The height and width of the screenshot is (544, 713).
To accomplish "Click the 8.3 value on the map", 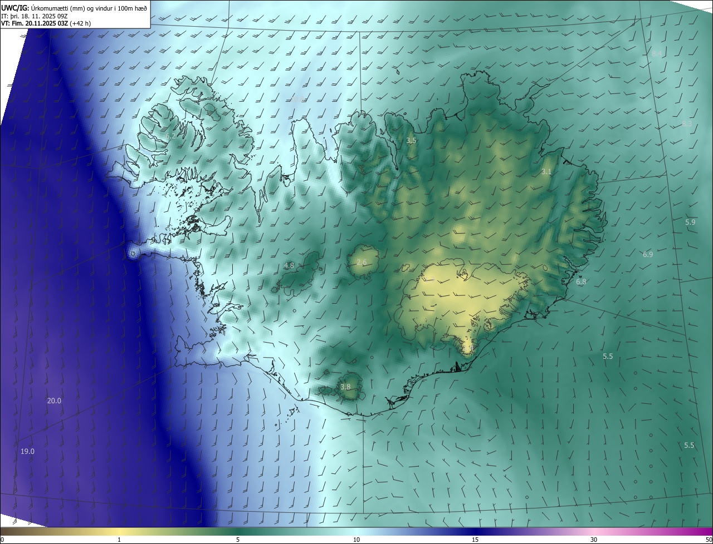I will pyautogui.click(x=687, y=123).
